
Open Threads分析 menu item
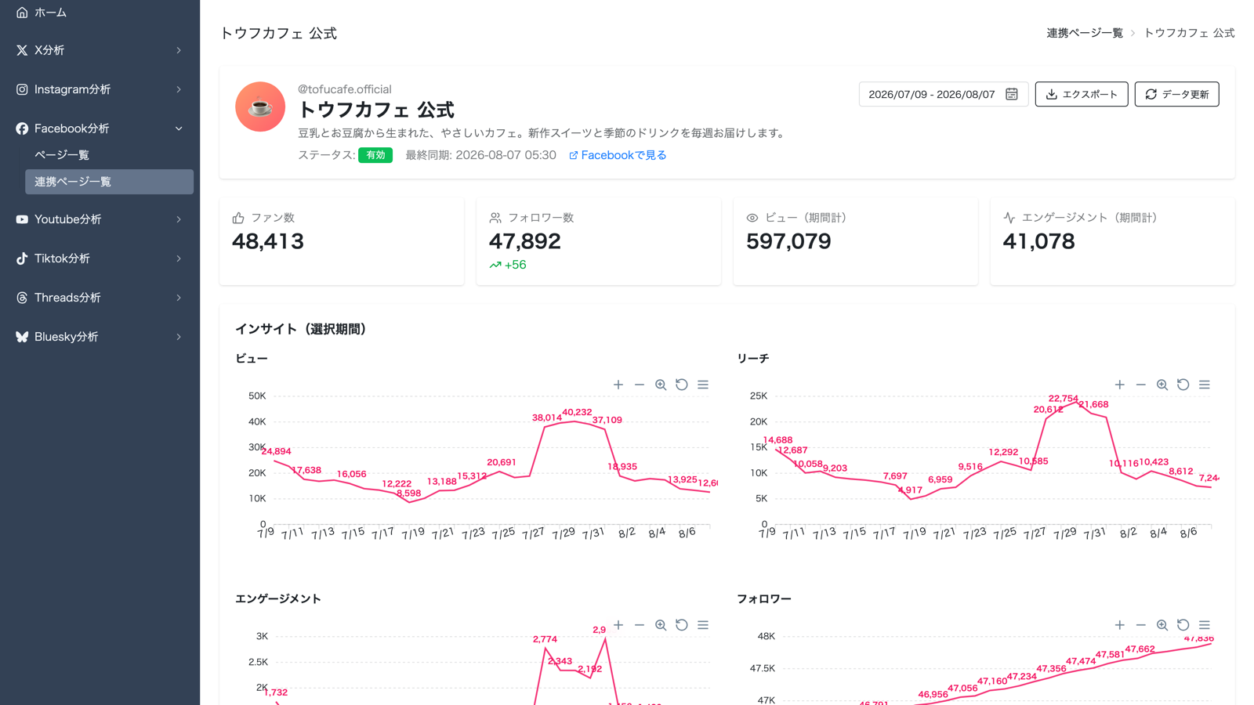(100, 298)
